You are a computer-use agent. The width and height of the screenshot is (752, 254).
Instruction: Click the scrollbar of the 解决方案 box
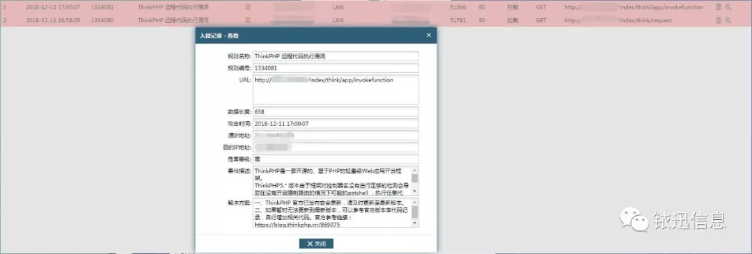pyautogui.click(x=415, y=212)
